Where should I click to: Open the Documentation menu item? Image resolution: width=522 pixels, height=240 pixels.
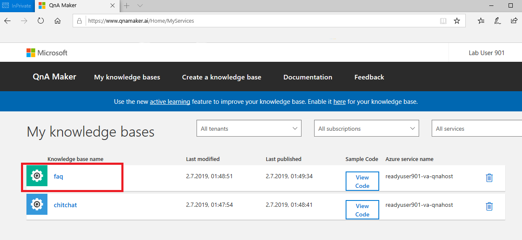308,77
